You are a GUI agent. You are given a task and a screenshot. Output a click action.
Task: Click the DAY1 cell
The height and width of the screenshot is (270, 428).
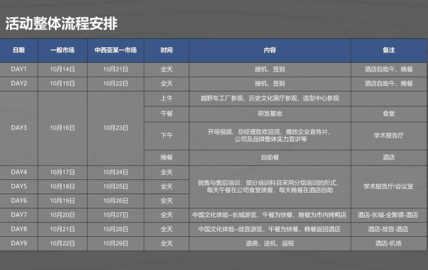tap(19, 70)
